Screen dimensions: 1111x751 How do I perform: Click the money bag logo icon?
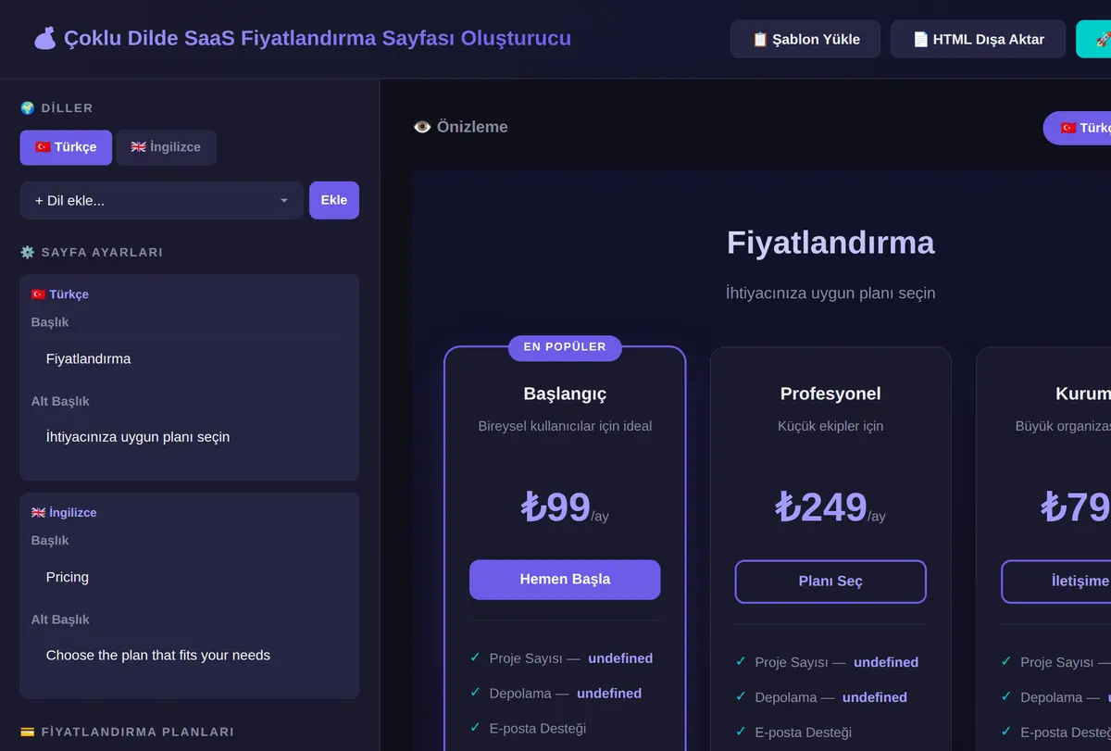click(x=45, y=38)
